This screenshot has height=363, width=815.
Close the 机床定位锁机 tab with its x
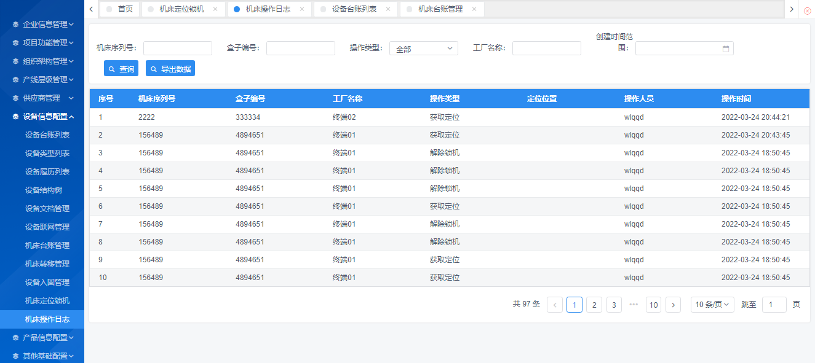[x=215, y=9]
